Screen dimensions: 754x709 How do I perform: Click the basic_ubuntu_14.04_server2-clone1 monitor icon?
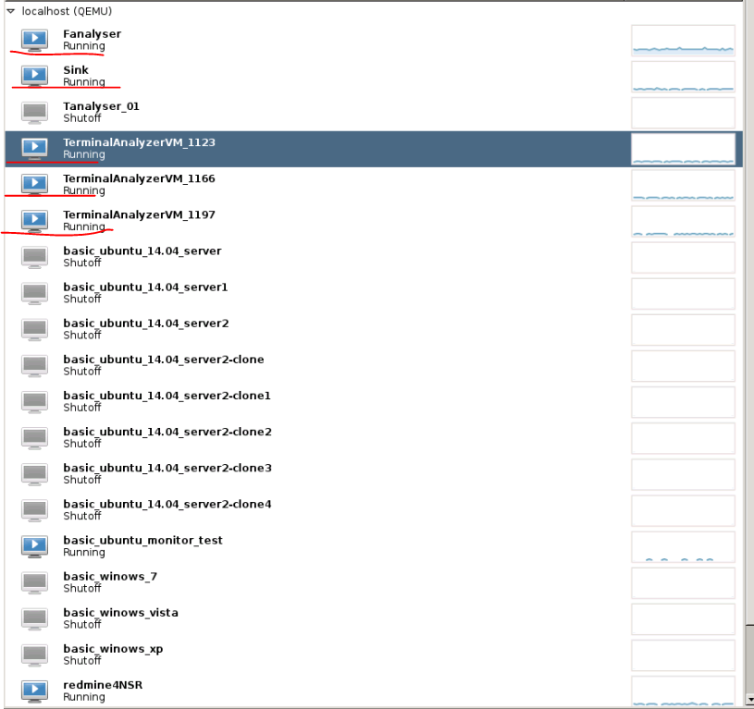pos(34,401)
